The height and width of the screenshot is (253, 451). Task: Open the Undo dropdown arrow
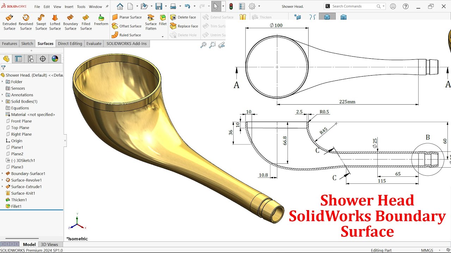click(x=194, y=6)
